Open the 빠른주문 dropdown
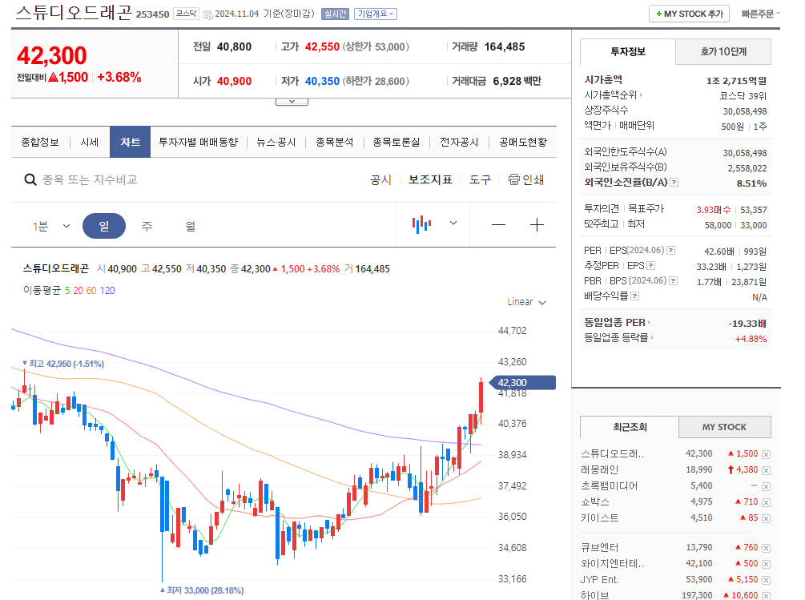This screenshot has height=600, width=805. pyautogui.click(x=760, y=14)
